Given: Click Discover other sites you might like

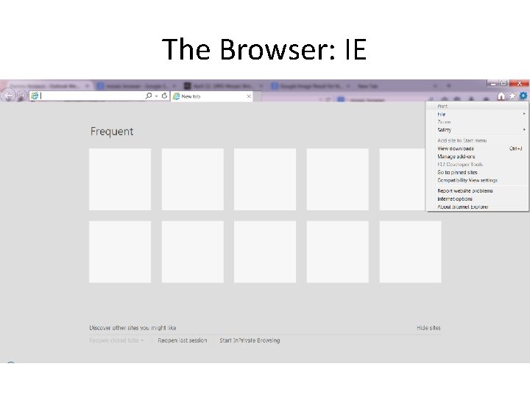Looking at the screenshot, I should 132,328.
